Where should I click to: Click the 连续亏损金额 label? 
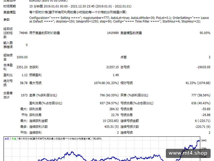(130, 121)
